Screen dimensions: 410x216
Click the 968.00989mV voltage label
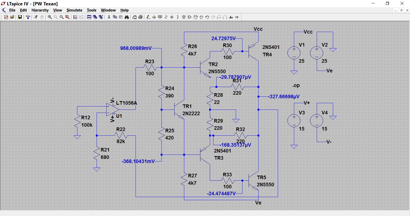pyautogui.click(x=136, y=48)
